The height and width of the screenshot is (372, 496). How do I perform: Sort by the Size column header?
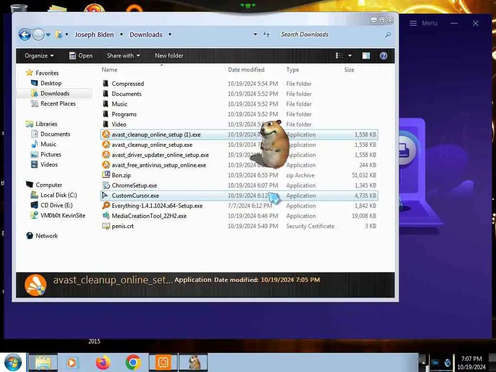tap(349, 70)
